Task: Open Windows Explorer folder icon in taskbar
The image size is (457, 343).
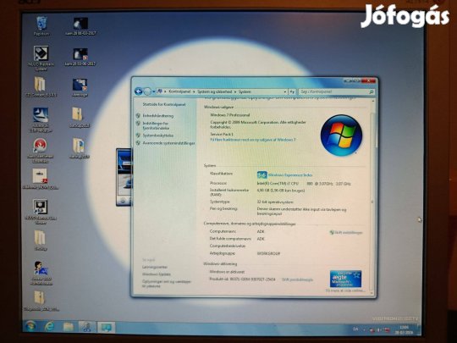Action: point(69,327)
